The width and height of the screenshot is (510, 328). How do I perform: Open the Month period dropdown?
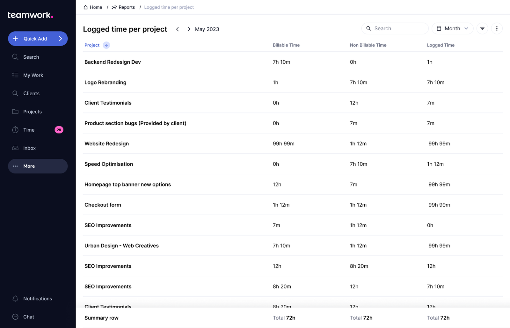point(452,28)
